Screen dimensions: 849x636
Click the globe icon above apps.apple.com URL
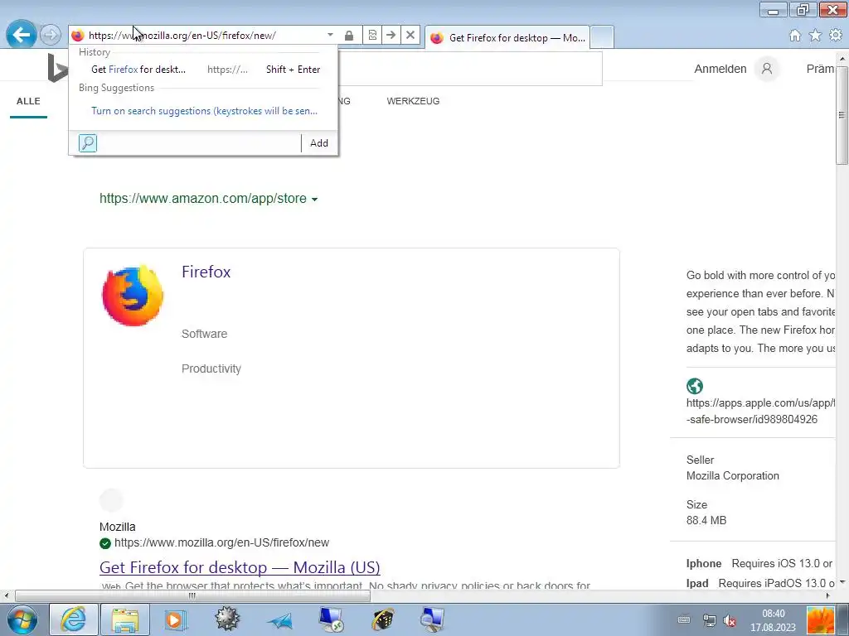tap(695, 386)
